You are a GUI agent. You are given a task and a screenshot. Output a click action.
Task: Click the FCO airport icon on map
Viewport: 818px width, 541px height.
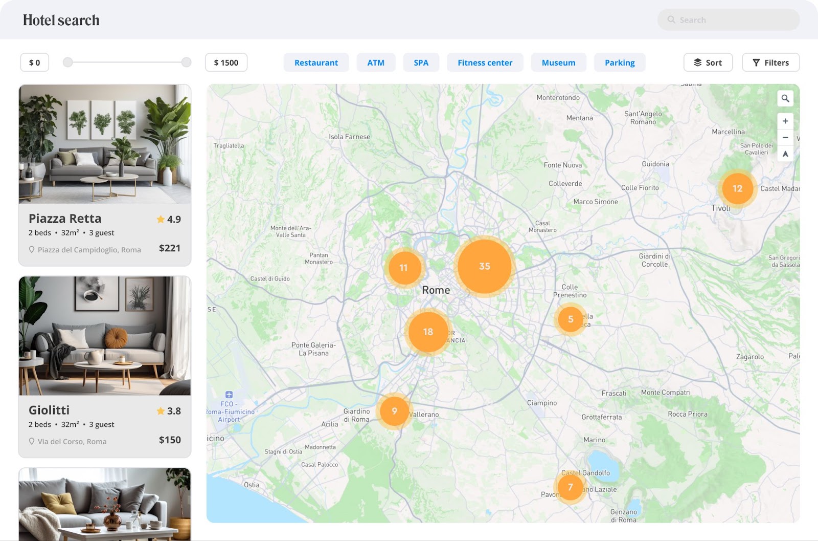click(x=229, y=395)
